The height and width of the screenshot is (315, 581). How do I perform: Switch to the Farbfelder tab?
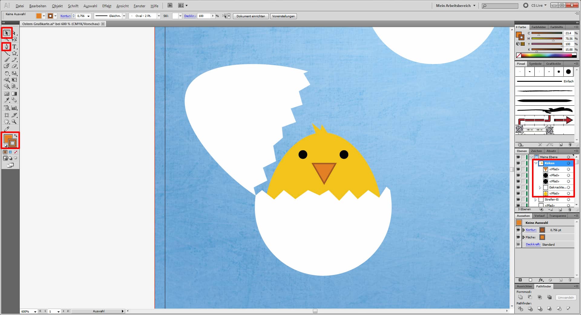tap(539, 27)
